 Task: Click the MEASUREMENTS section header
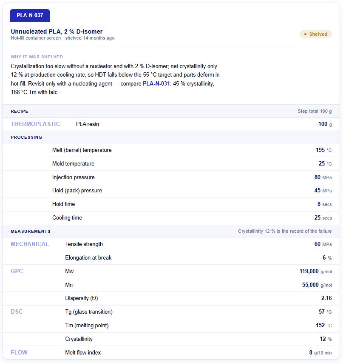[x=31, y=231]
